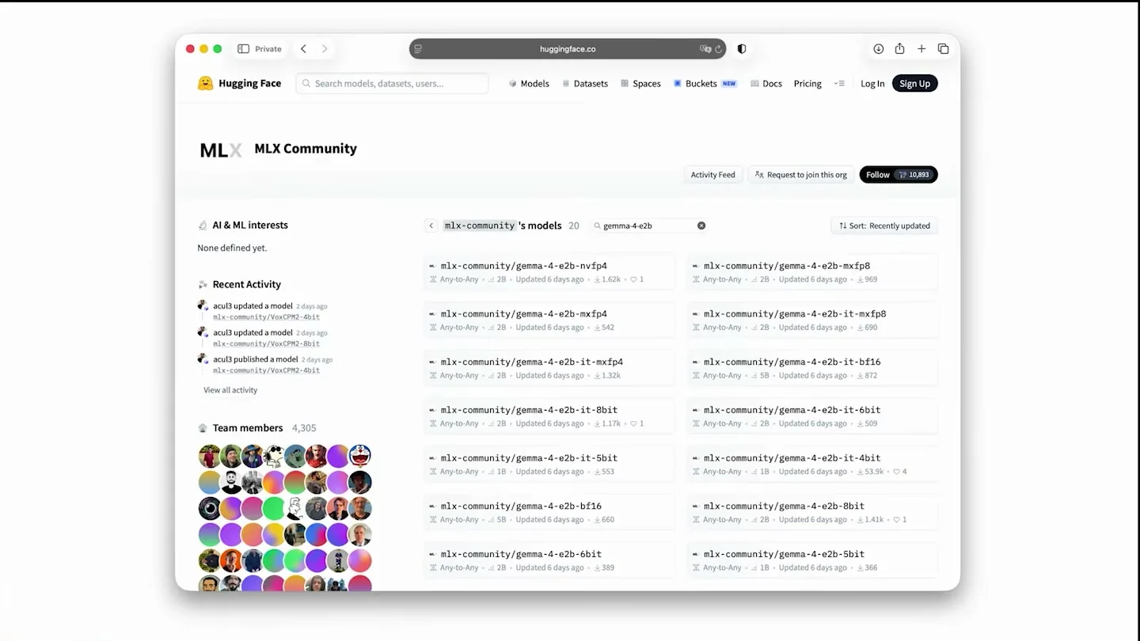The width and height of the screenshot is (1140, 641).
Task: Open mlx-community/gemma-4-e2b-it-6bit model
Action: point(813,416)
